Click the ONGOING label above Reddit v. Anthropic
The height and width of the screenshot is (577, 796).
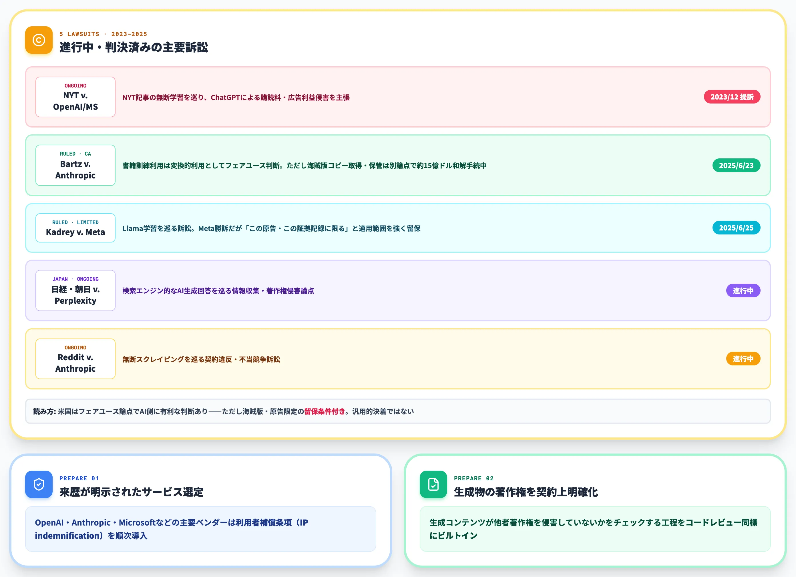click(x=75, y=347)
